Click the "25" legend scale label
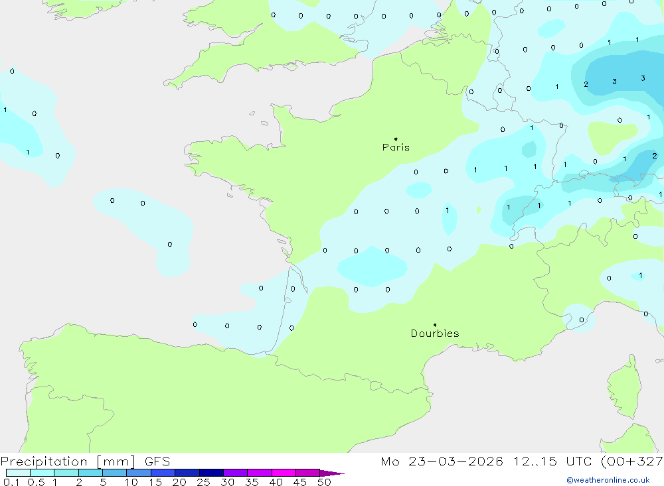664x486 pixels. [204, 482]
